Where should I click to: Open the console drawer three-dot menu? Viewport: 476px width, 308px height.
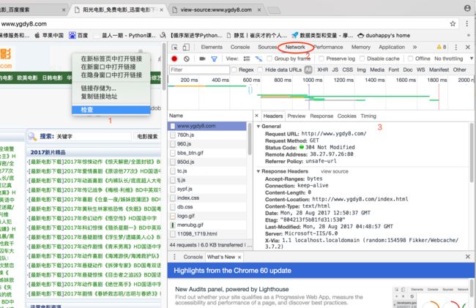pos(174,257)
